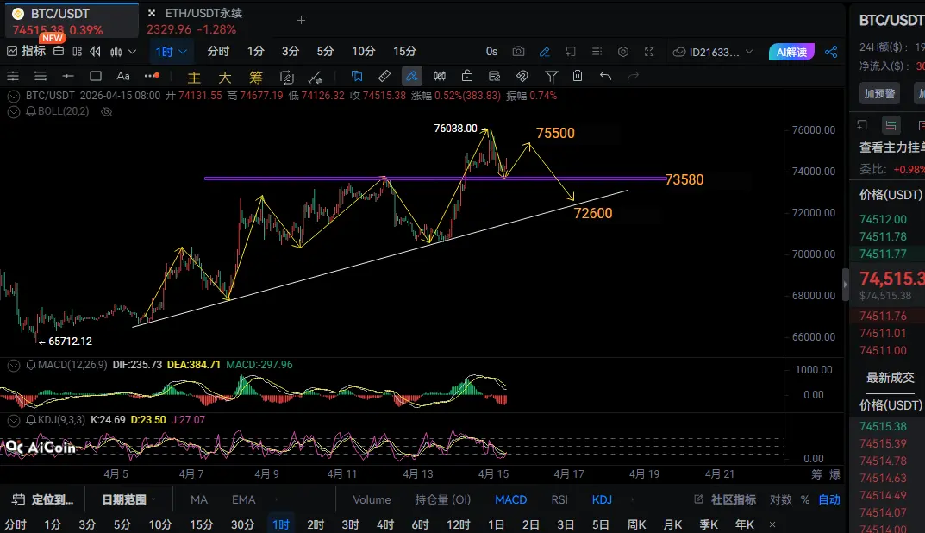Collapse the BTC/USDT OHLC info row
This screenshot has height=533, width=925.
point(14,96)
